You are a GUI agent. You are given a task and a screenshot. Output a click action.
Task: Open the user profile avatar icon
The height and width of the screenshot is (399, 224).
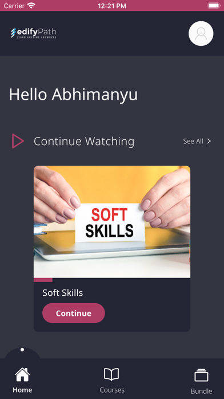pyautogui.click(x=201, y=34)
